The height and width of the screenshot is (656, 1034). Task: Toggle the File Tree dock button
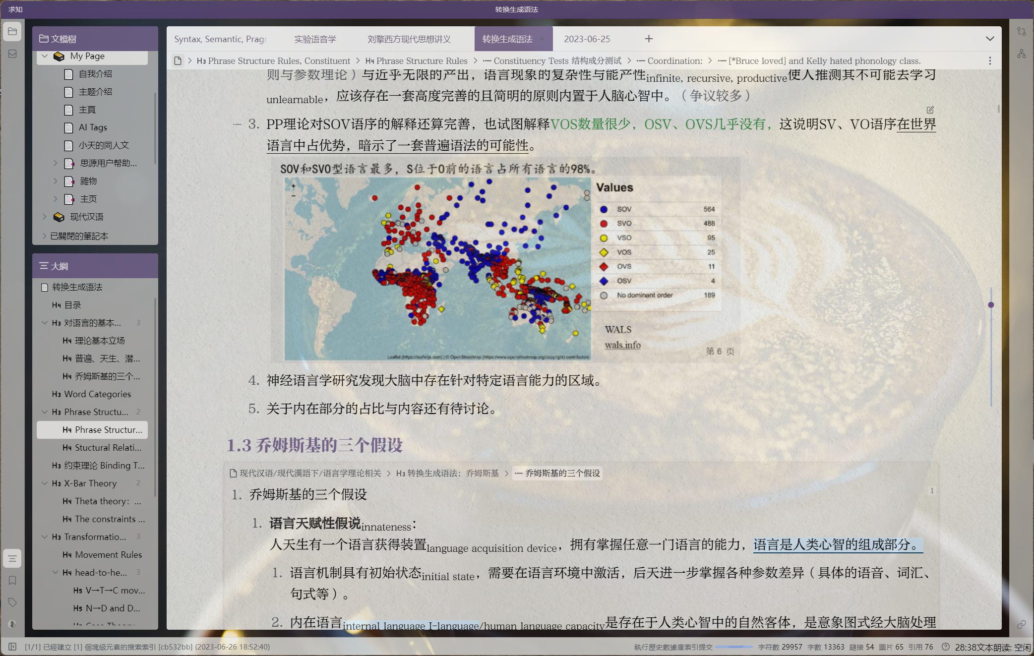coord(12,32)
